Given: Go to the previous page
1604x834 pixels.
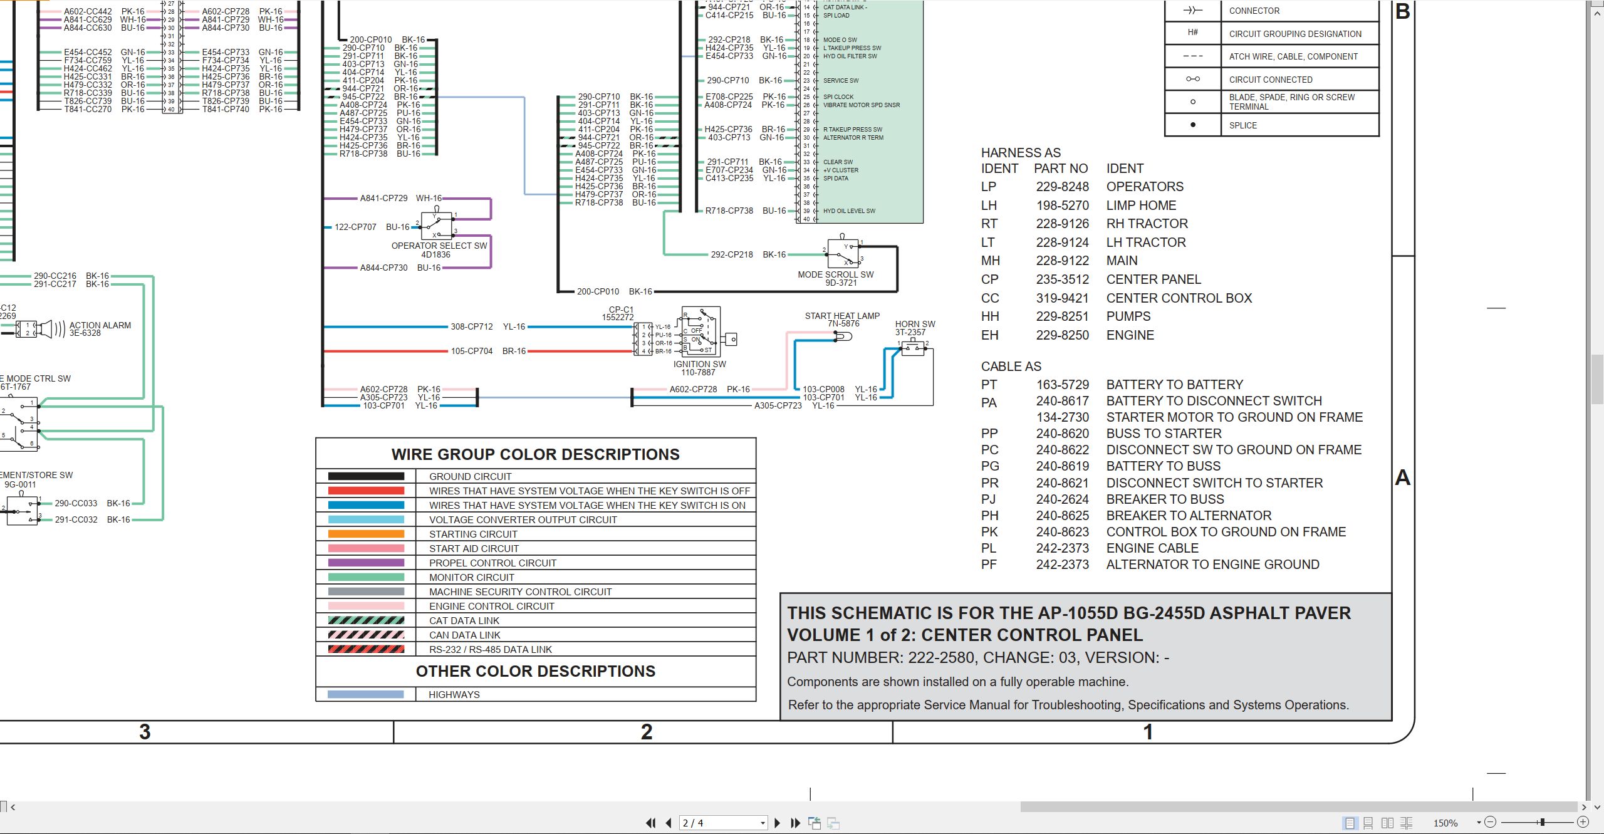Looking at the screenshot, I should coord(669,823).
